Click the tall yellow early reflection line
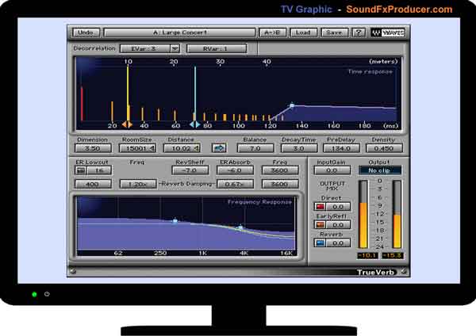This screenshot has width=476, height=336. click(128, 94)
